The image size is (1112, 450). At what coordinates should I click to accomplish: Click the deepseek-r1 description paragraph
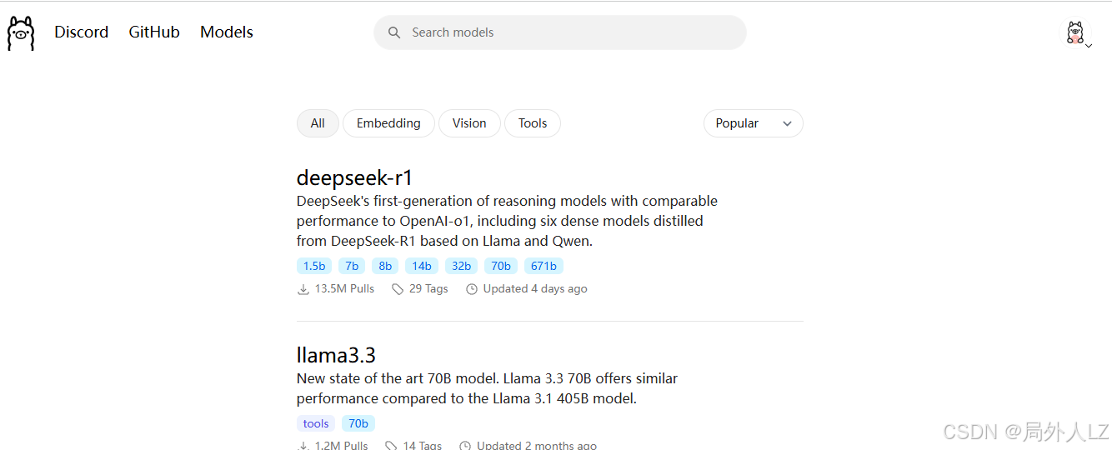pos(507,221)
